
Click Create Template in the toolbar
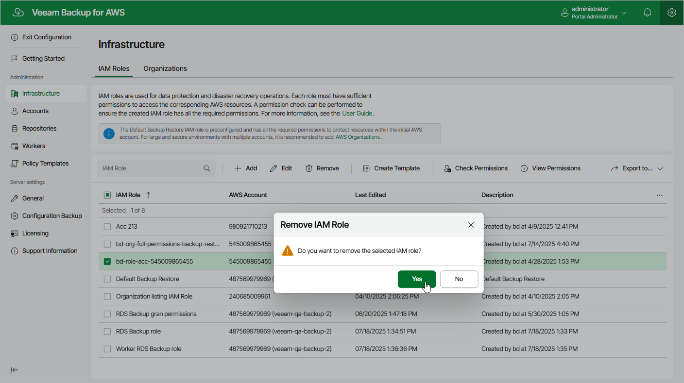pos(391,168)
